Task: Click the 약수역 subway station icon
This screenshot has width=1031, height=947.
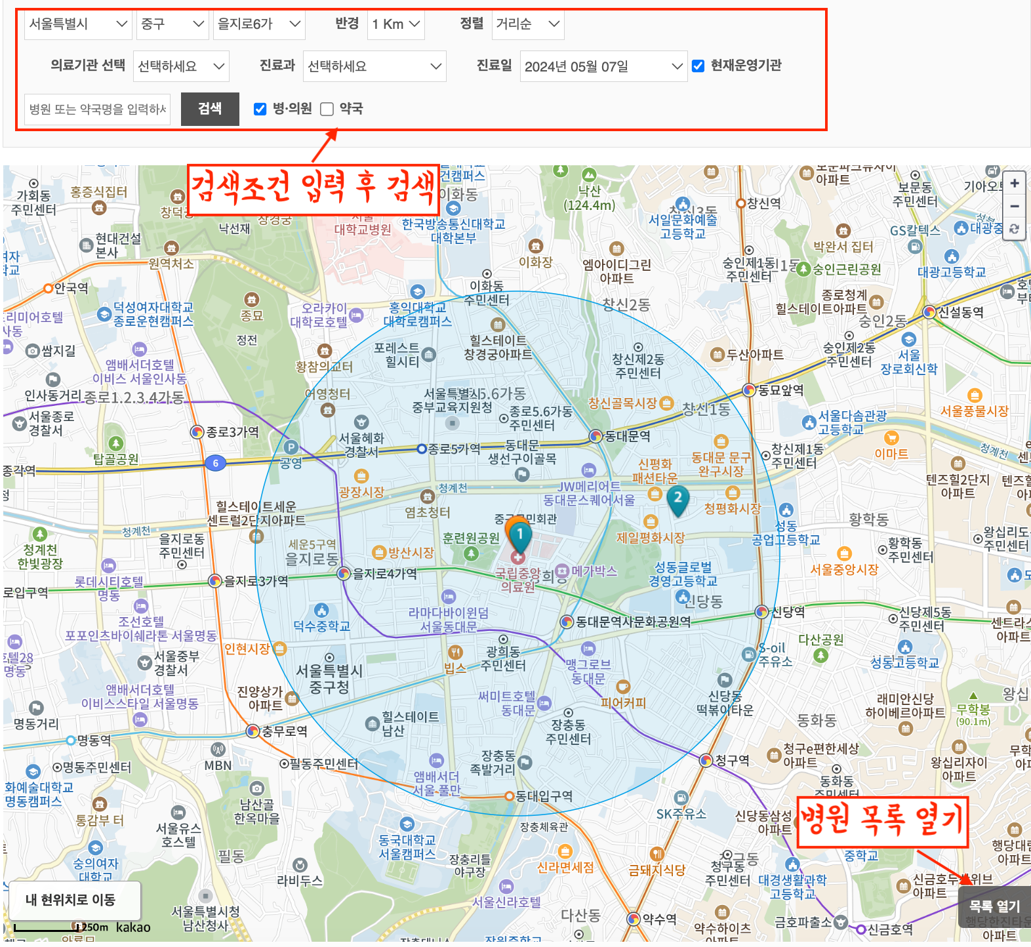Action: tap(633, 919)
